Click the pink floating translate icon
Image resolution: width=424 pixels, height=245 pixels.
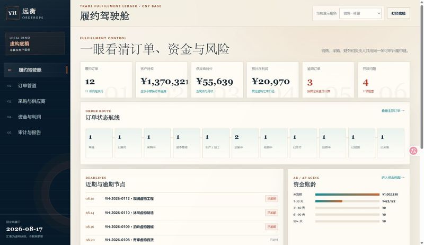click(413, 151)
